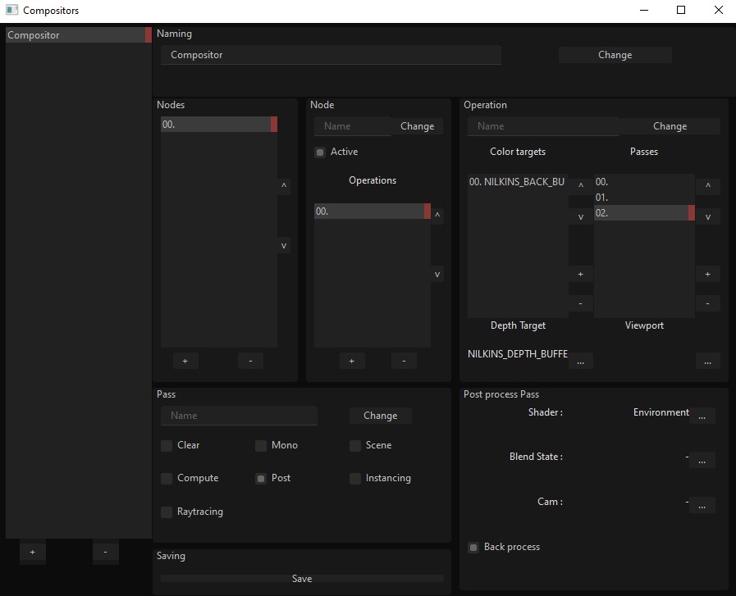Image resolution: width=736 pixels, height=596 pixels.
Task: Move operation up with Operations up arrow
Action: point(437,215)
